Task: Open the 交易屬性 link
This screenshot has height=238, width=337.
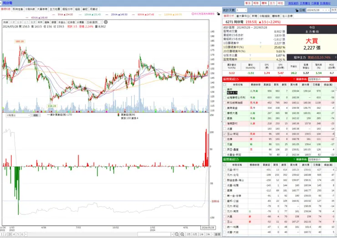Action: [305, 3]
